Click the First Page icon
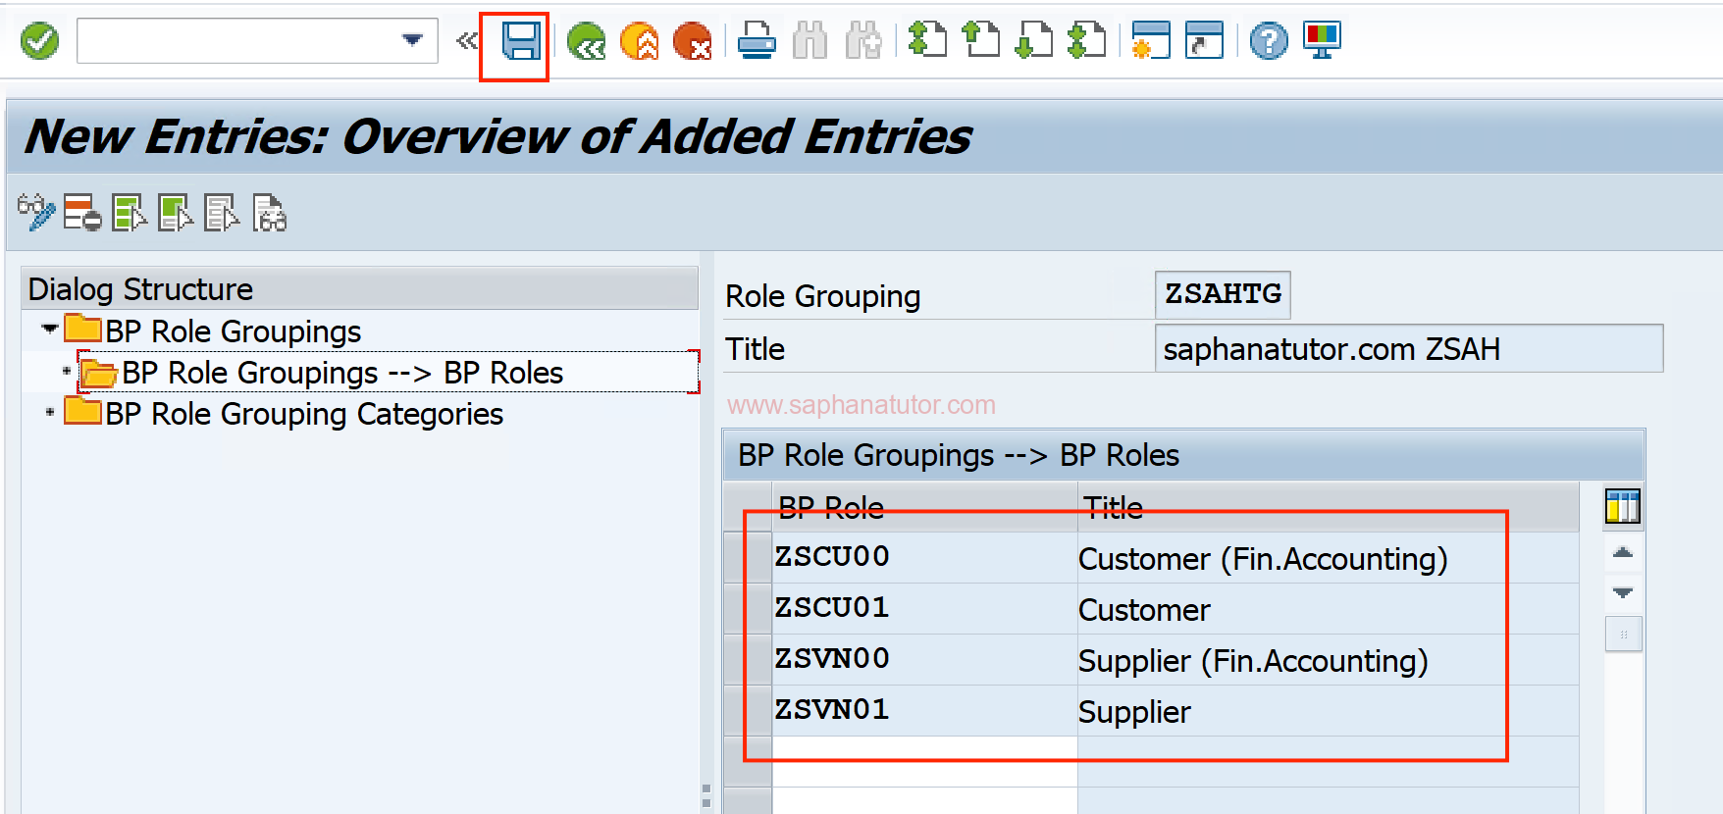The image size is (1723, 814). point(927,40)
